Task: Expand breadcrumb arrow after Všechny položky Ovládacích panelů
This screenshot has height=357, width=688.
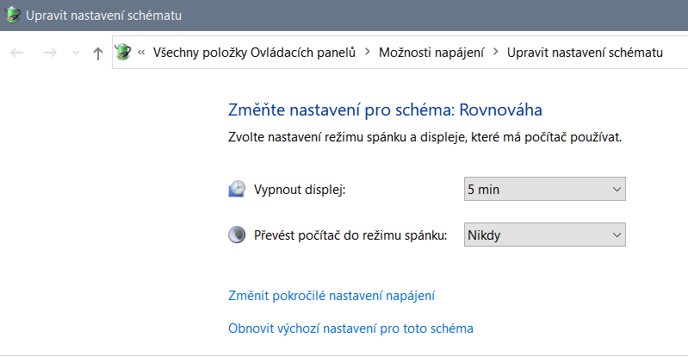Action: (368, 53)
